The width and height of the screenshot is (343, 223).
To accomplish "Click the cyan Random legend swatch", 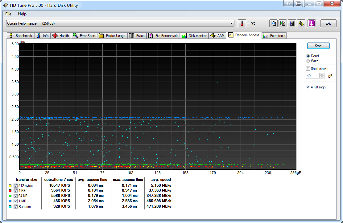I will pyautogui.click(x=11, y=207).
